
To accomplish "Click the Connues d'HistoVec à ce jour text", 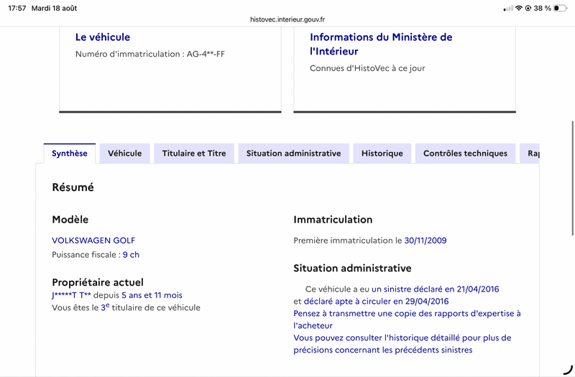I will [x=367, y=68].
